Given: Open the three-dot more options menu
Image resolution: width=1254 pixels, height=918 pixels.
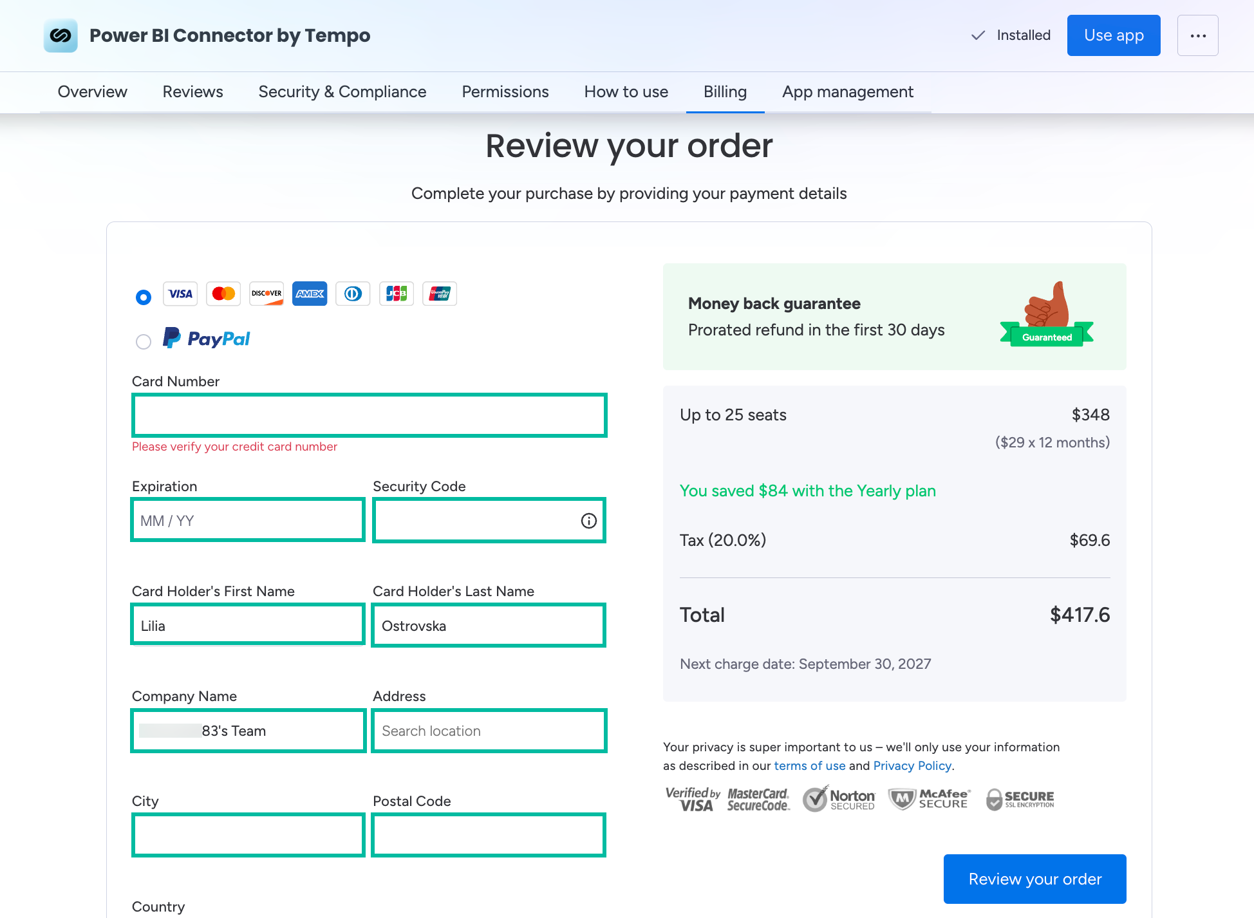Looking at the screenshot, I should [x=1197, y=35].
